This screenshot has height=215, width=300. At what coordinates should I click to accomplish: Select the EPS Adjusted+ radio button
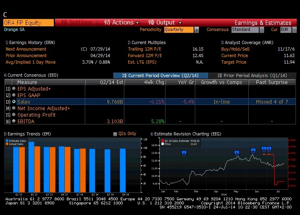tap(14, 89)
